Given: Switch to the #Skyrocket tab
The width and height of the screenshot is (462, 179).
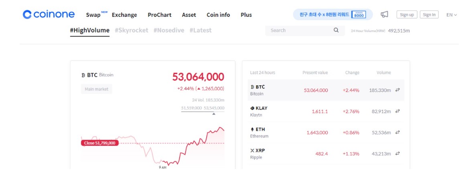Looking at the screenshot, I should [132, 30].
